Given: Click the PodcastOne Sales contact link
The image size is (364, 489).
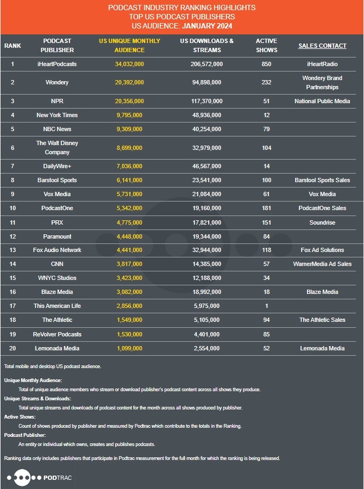Looking at the screenshot, I should [322, 208].
